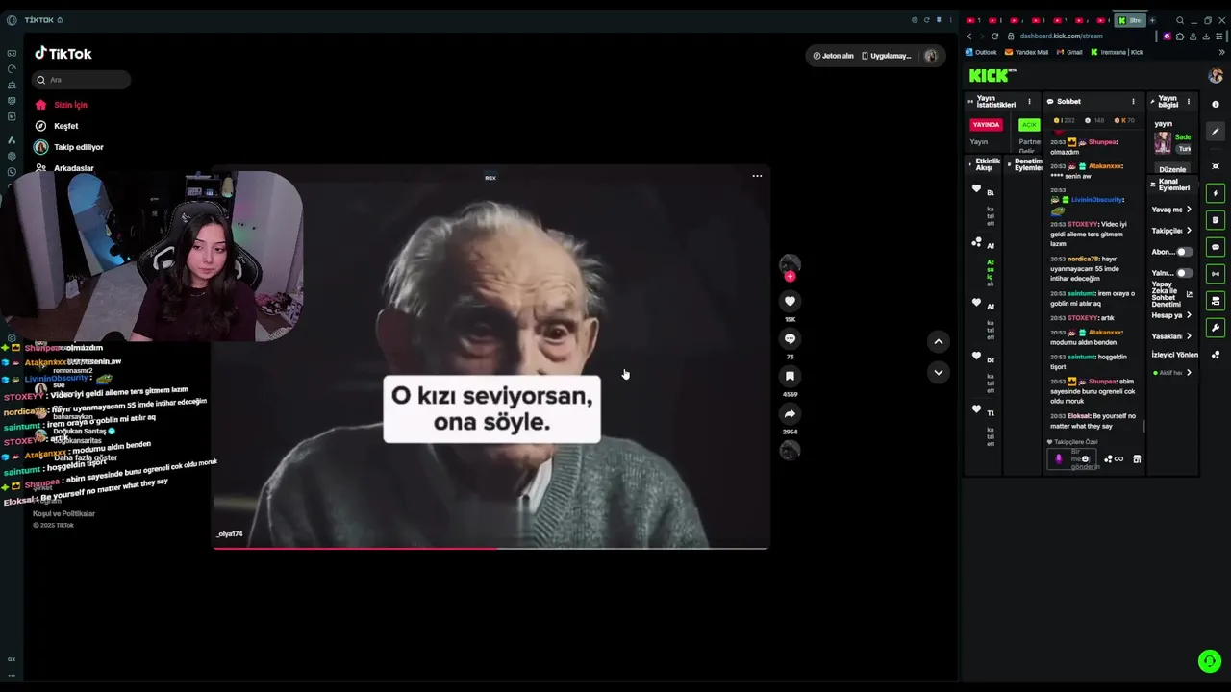The width and height of the screenshot is (1231, 692).
Task: Open Opera sidebar ChatGPT icon
Action: [12, 156]
